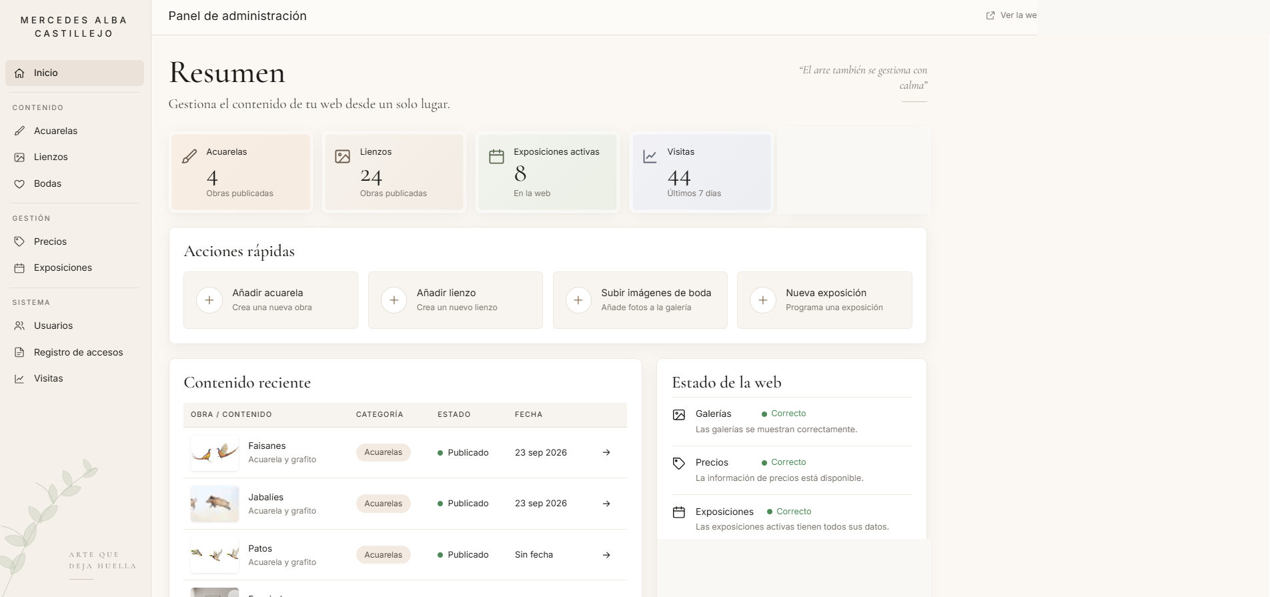Click the "Publicado" status in Faisanes row

tap(463, 452)
